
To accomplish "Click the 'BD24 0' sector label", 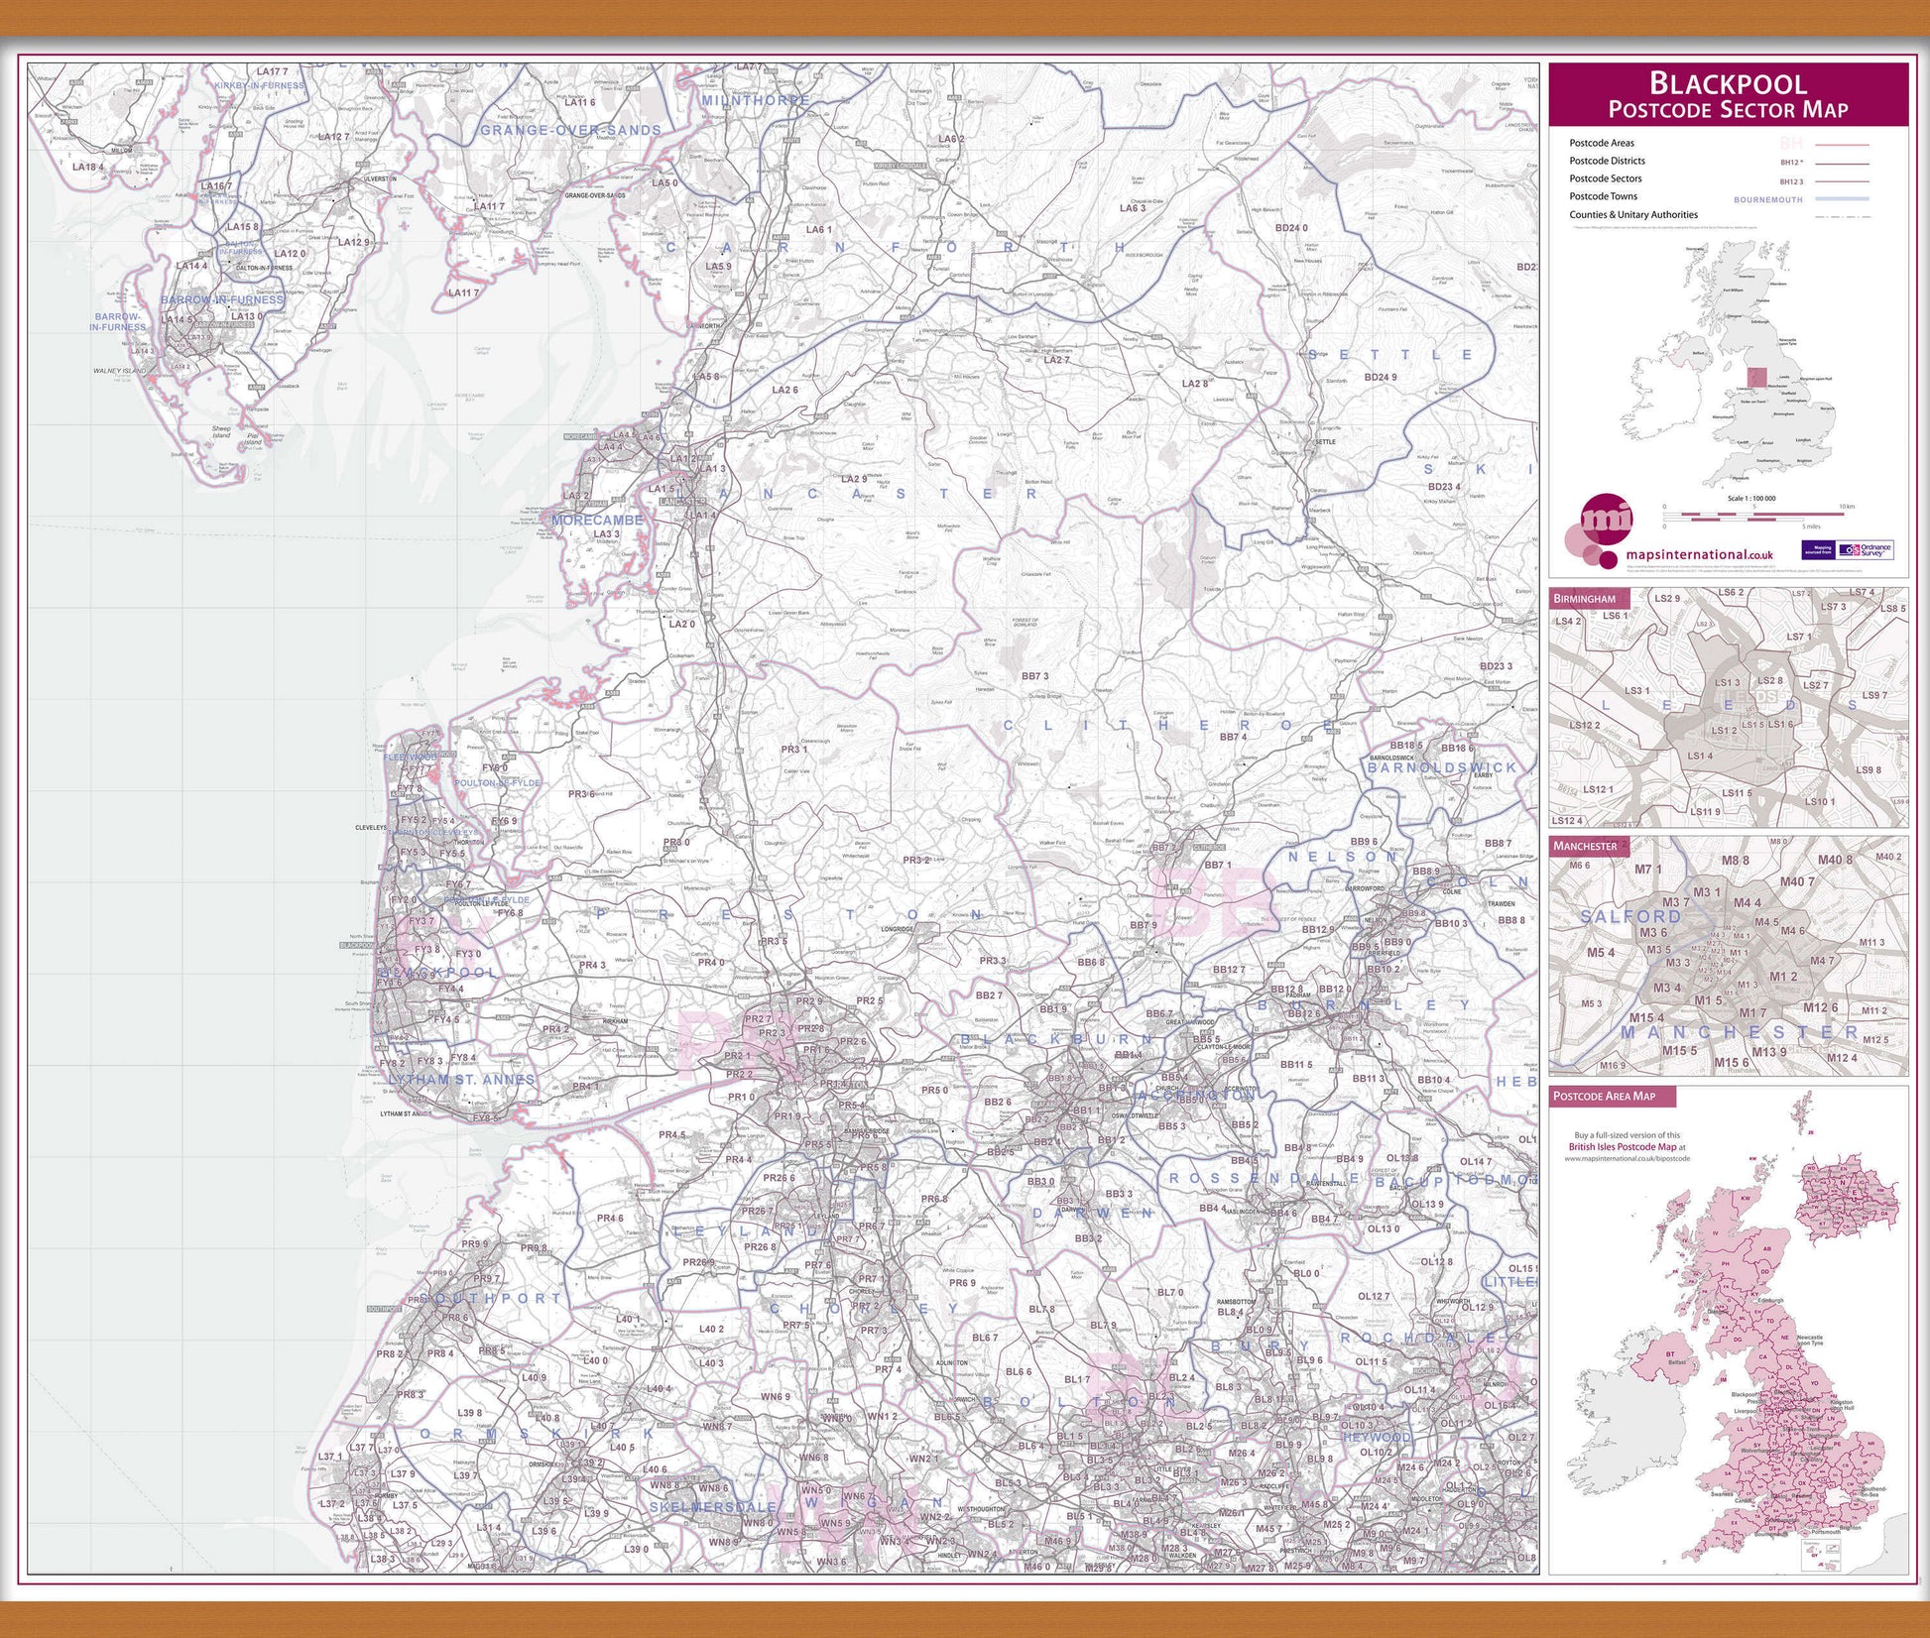I will pos(1291,228).
